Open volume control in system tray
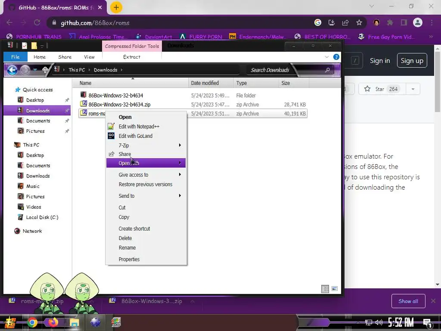Viewport: 441px width, 331px height. [x=379, y=322]
